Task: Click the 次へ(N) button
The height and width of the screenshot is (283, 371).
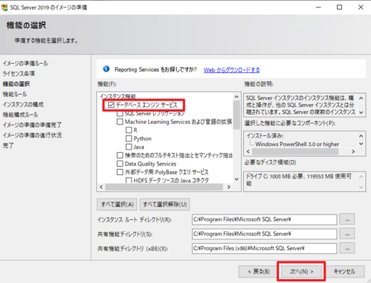Action: tap(301, 271)
